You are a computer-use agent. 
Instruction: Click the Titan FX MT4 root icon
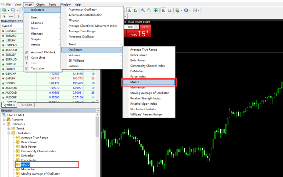(x=4, y=115)
